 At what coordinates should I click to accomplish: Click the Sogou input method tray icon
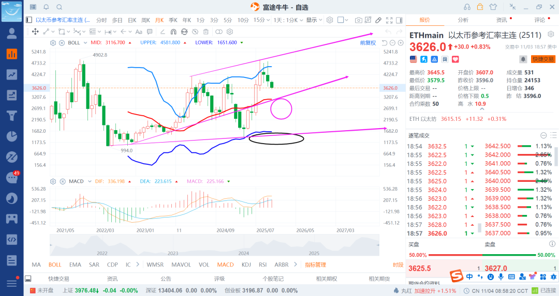(x=456, y=276)
